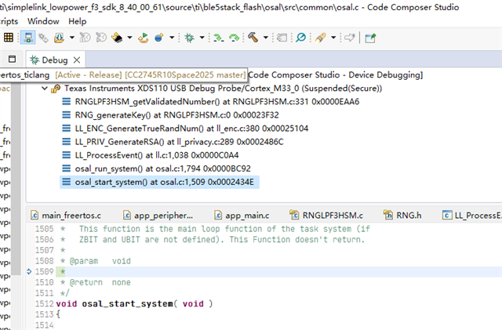Click the greyed forward arrow icon
502x330 pixels.
click(350, 38)
